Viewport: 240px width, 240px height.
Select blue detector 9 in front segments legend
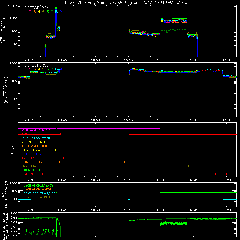pyautogui.click(x=61, y=12)
